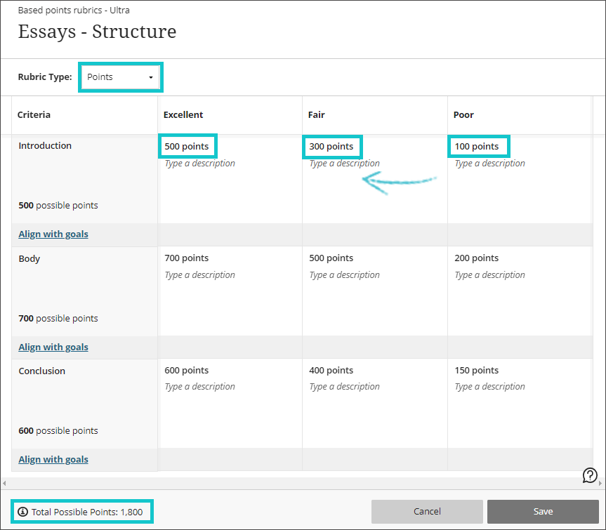Type a description for Conclusion Poor
The image size is (606, 530).
click(489, 386)
